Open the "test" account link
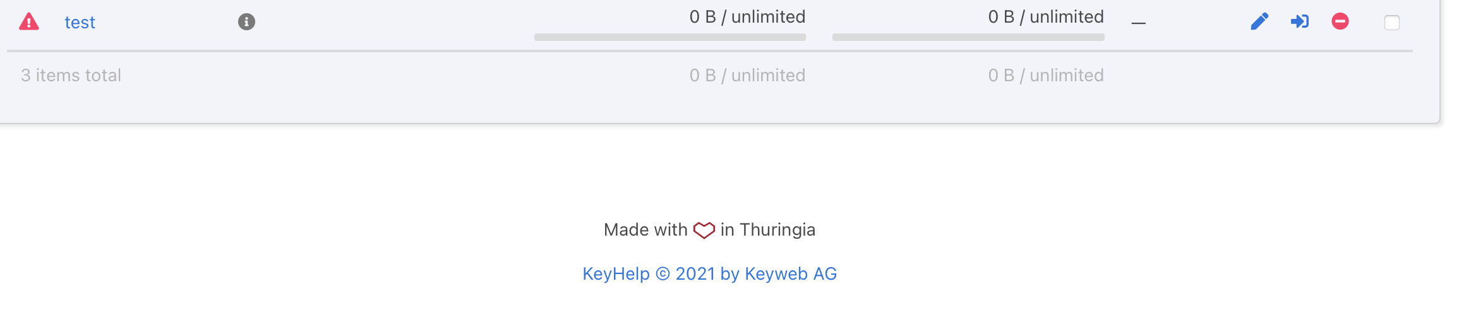This screenshot has height=315, width=1459. [x=80, y=23]
